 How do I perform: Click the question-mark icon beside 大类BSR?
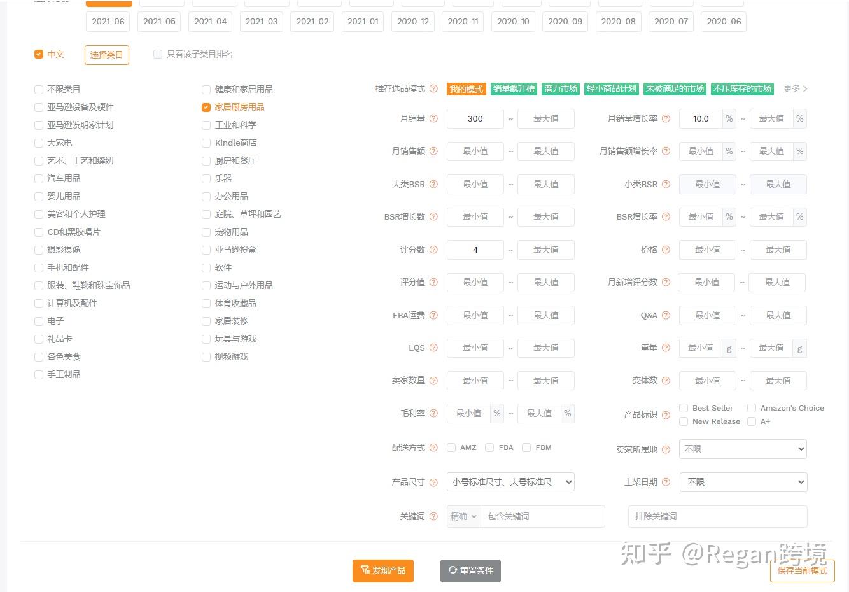click(x=433, y=184)
